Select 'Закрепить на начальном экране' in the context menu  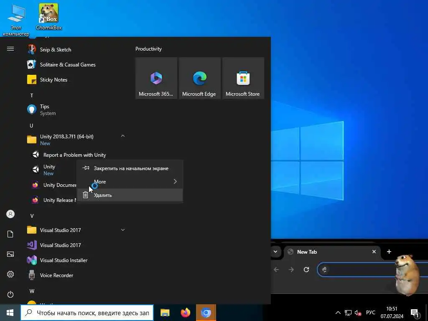[130, 168]
